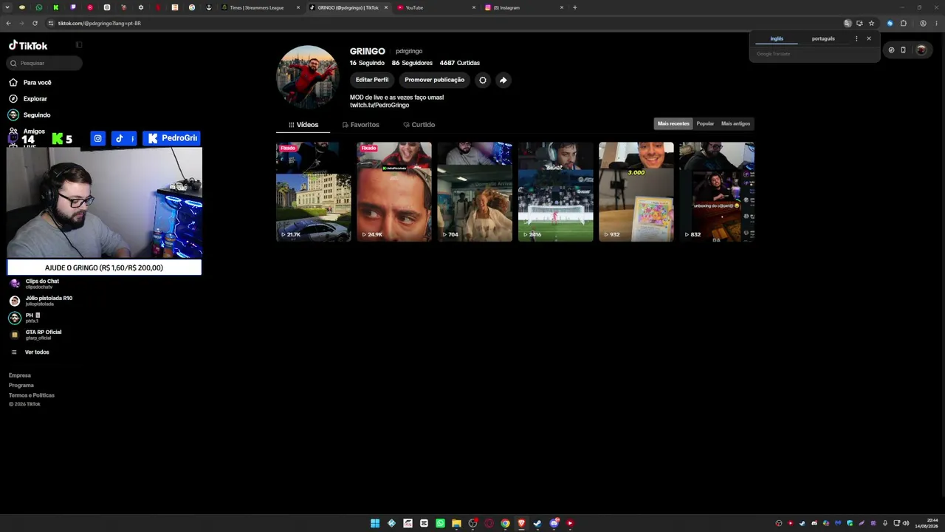
Task: Expand Ver todos following accounts list
Action: pos(30,352)
